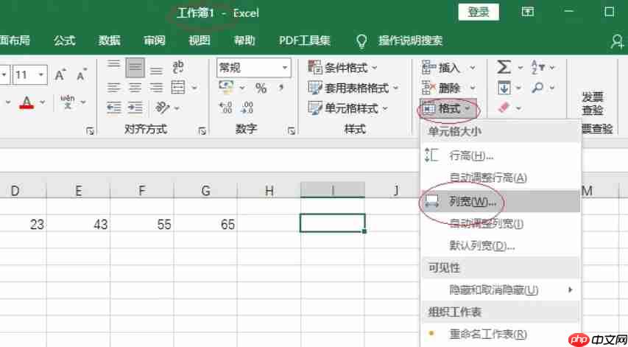
Task: Open alignment settings dialog launcher
Action: [x=202, y=130]
